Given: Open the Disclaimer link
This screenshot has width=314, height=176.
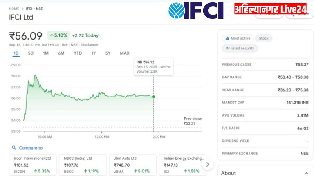Looking at the screenshot, I should [x=90, y=45].
